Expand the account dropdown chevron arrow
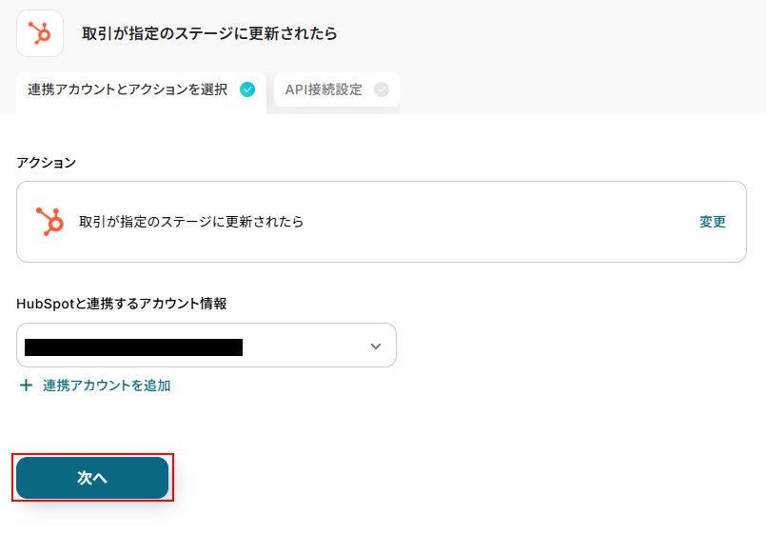 point(376,346)
